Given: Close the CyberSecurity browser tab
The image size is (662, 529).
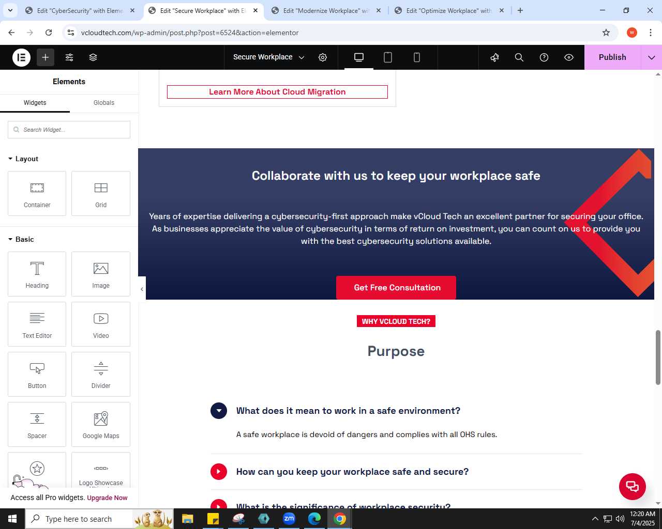Looking at the screenshot, I should pyautogui.click(x=132, y=10).
